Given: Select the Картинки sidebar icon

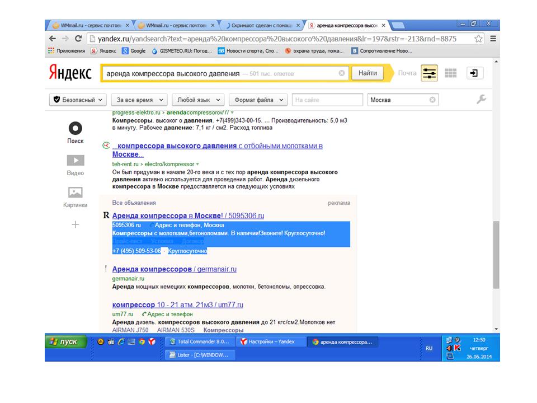Looking at the screenshot, I should 76,198.
